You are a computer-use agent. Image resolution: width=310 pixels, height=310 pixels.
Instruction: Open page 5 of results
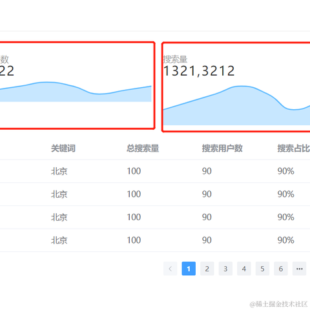pos(262,269)
